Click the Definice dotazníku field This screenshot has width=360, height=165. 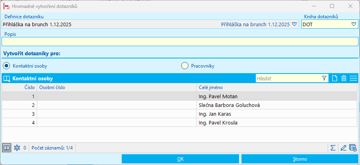[x=150, y=24]
